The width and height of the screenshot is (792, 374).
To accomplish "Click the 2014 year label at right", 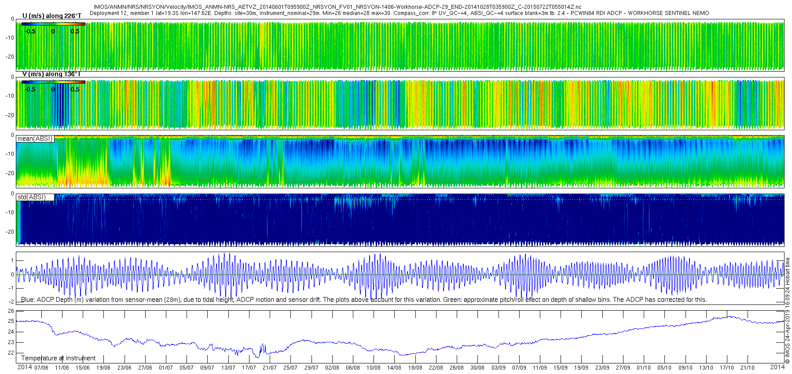I will pyautogui.click(x=777, y=367).
